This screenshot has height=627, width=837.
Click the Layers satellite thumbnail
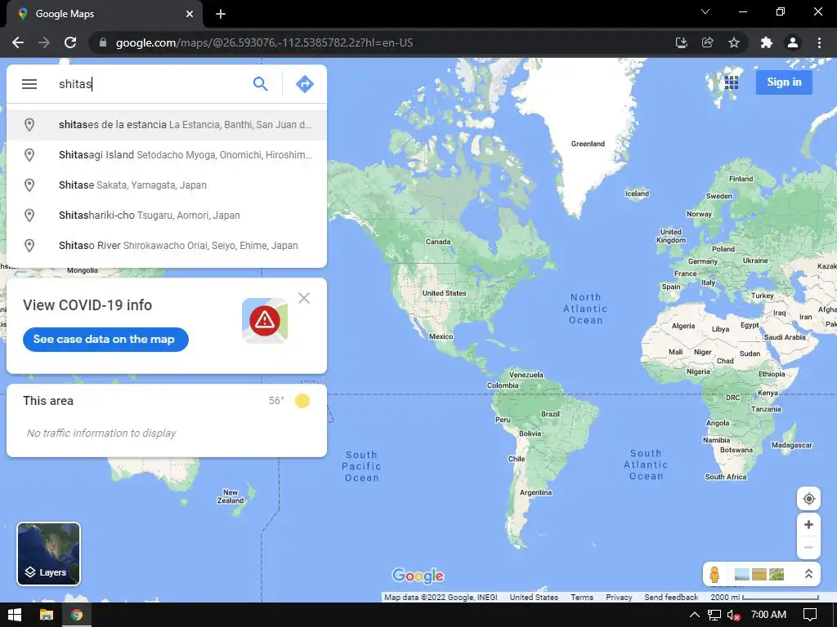click(48, 554)
